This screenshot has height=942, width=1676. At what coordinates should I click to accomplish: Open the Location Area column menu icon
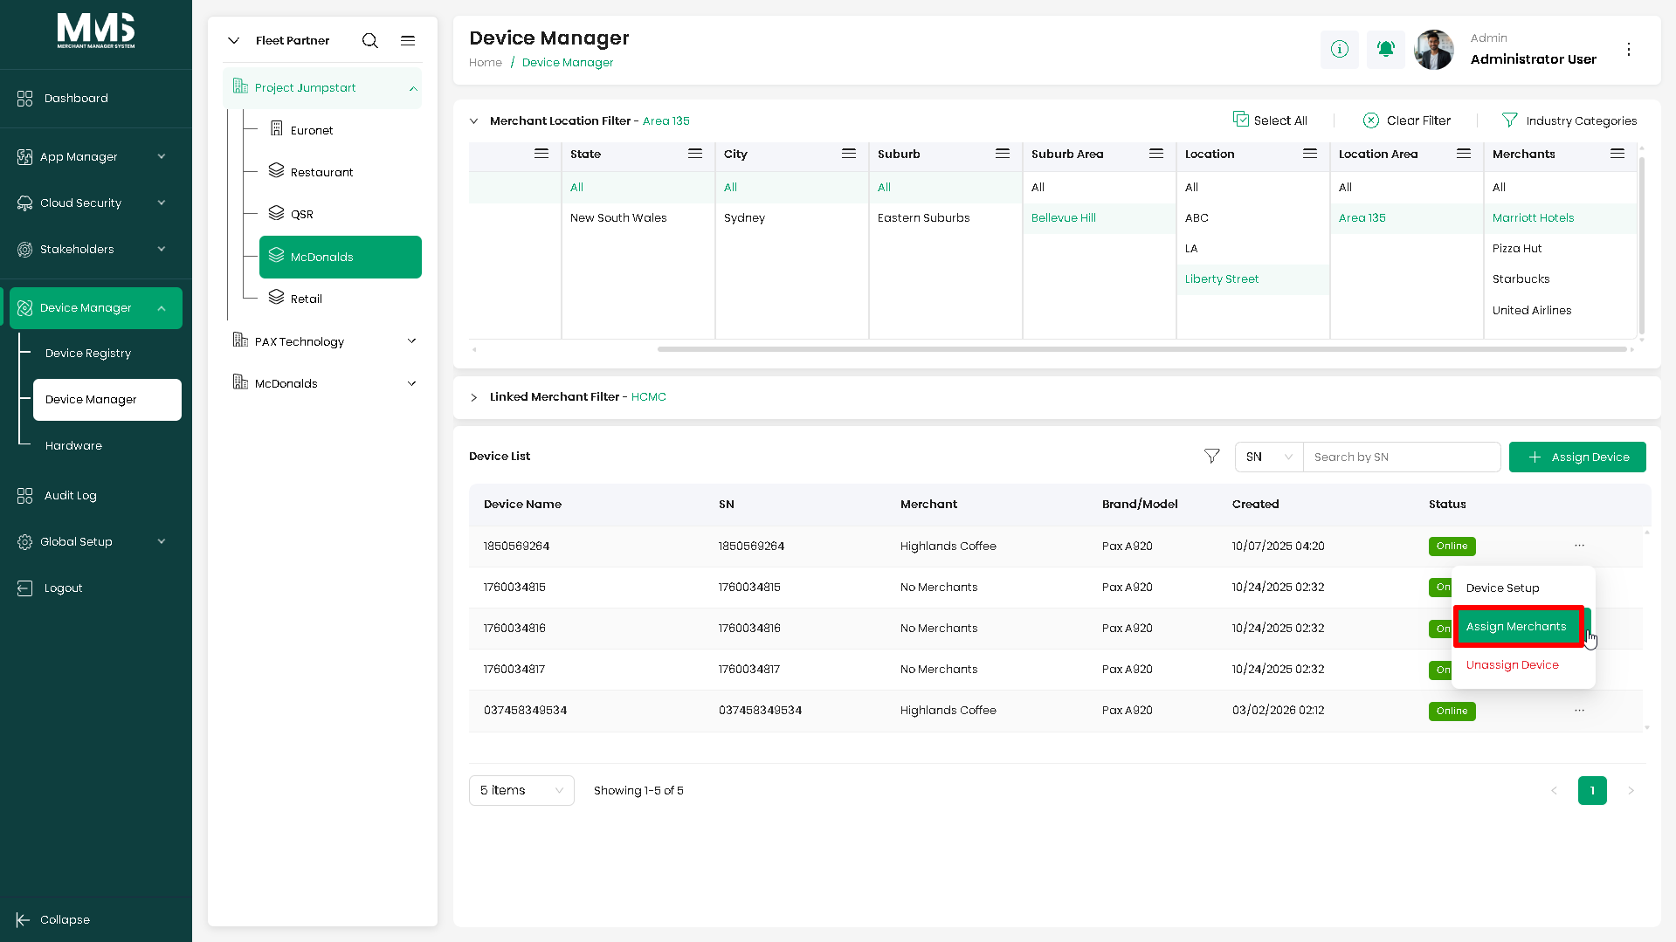coord(1464,154)
